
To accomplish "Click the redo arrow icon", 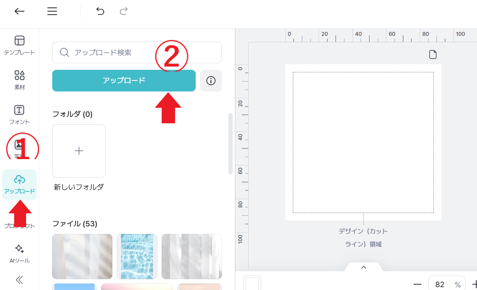I will (x=124, y=11).
